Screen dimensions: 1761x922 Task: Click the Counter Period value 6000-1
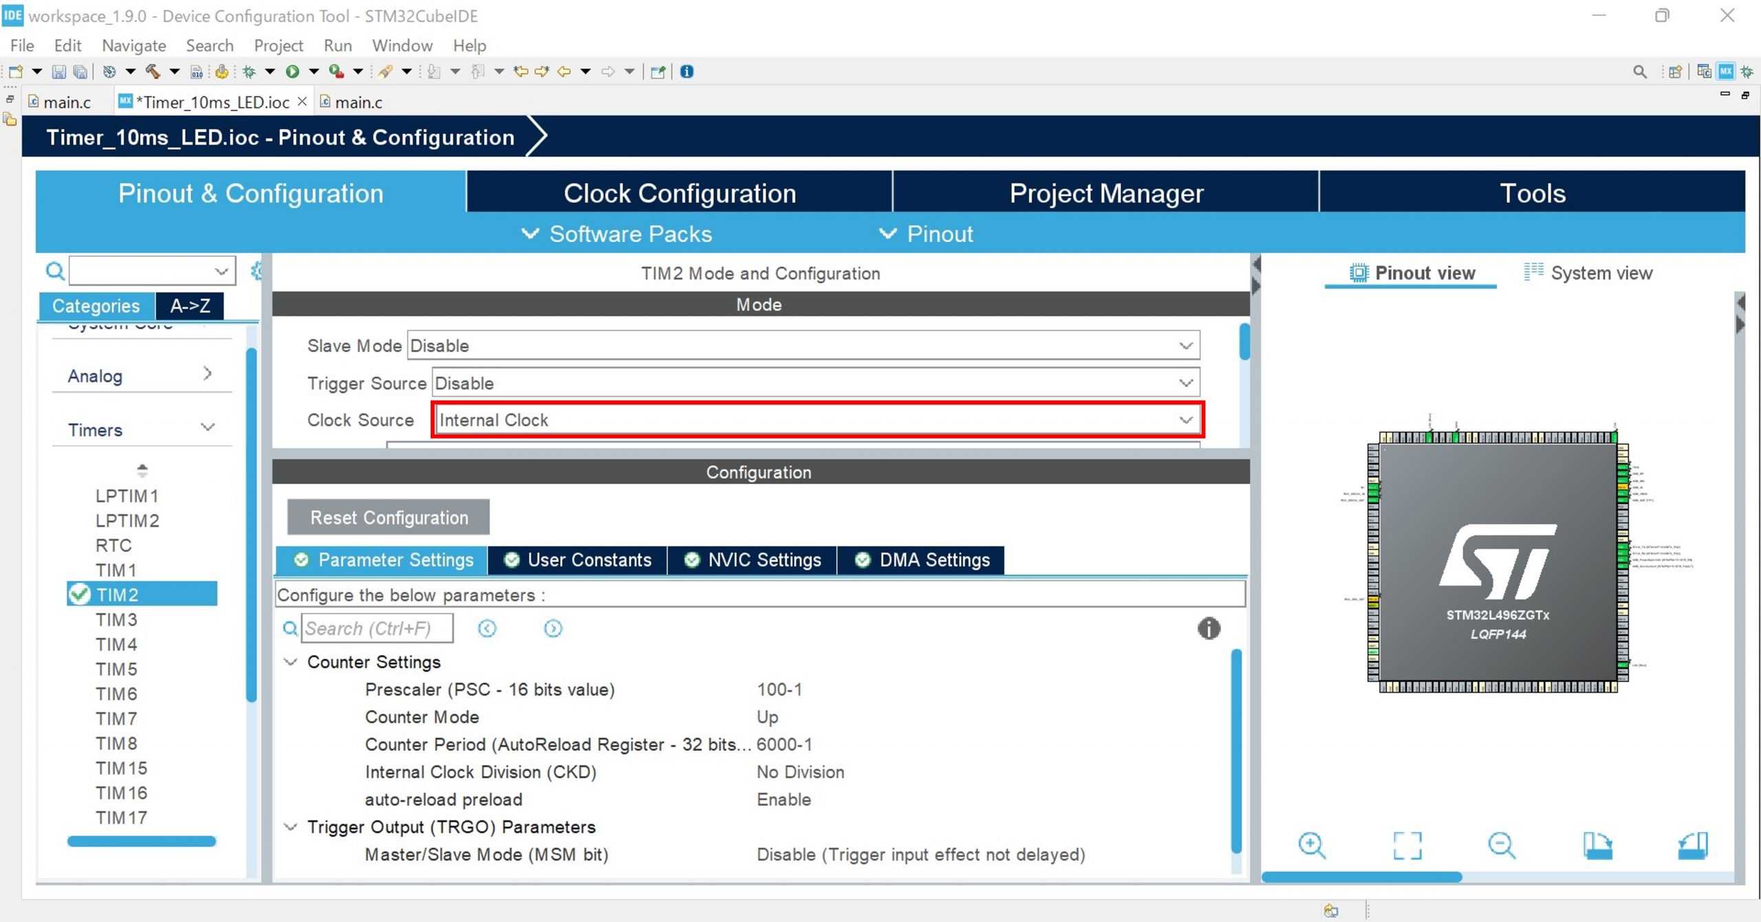pos(784,744)
